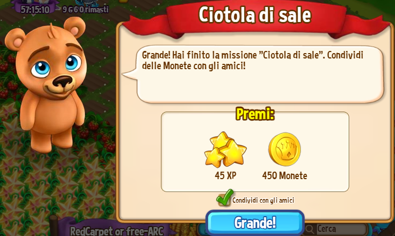Click the Ciotola di sale title banner
Viewport: 395px width, 236px height.
coord(255,15)
